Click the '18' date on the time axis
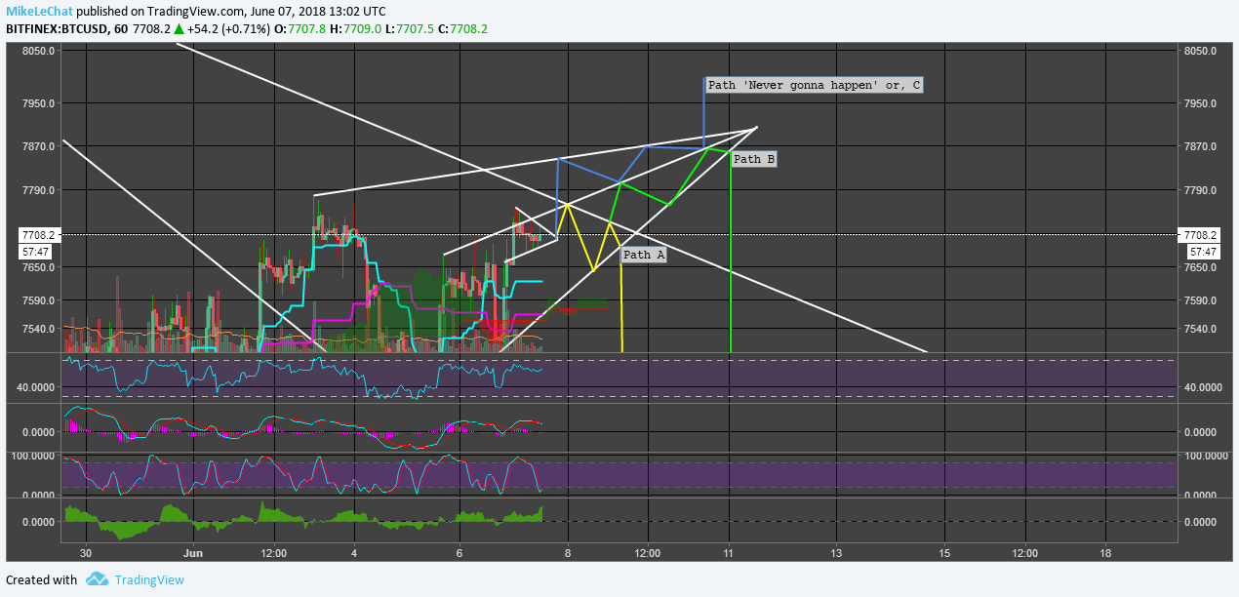This screenshot has width=1239, height=597. [1104, 553]
